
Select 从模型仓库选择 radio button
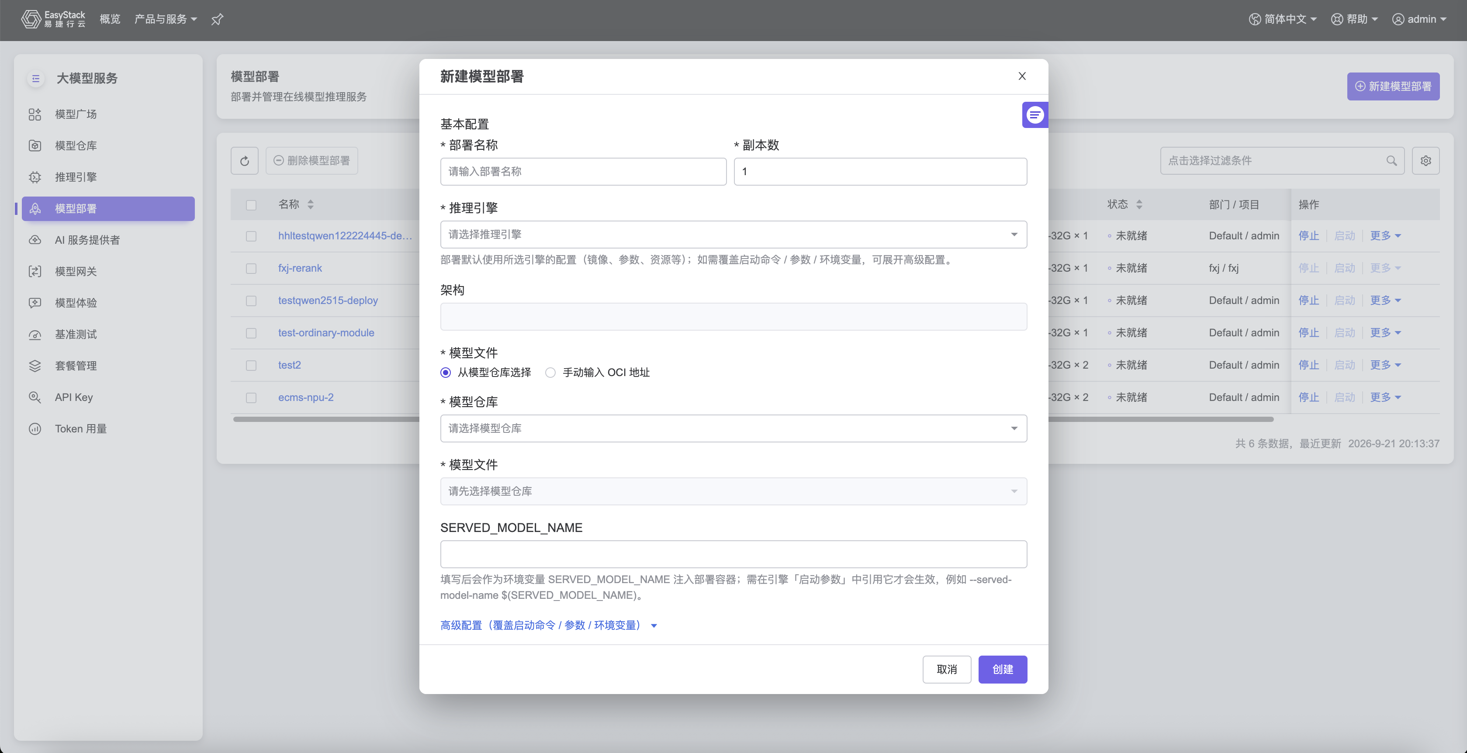(445, 373)
